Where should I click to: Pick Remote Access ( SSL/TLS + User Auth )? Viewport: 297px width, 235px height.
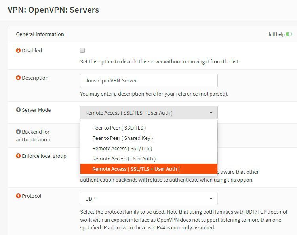(136, 169)
